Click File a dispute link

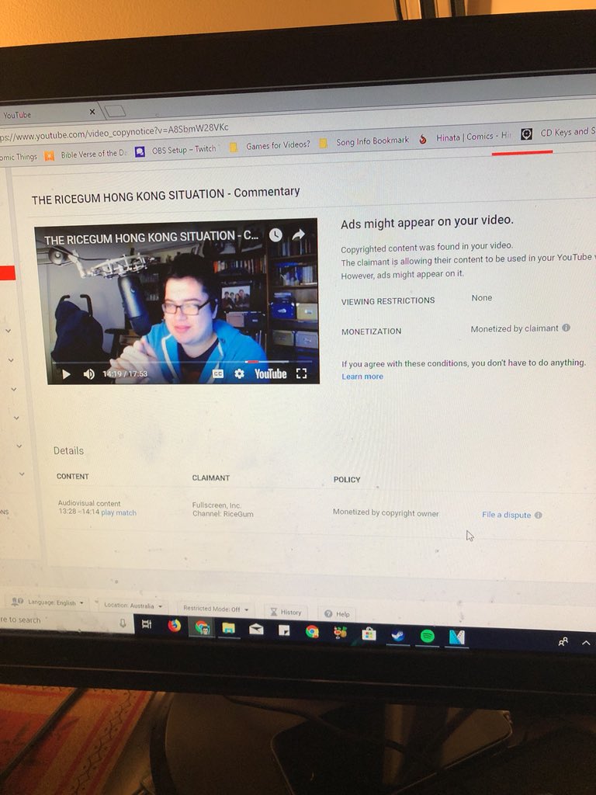(506, 515)
